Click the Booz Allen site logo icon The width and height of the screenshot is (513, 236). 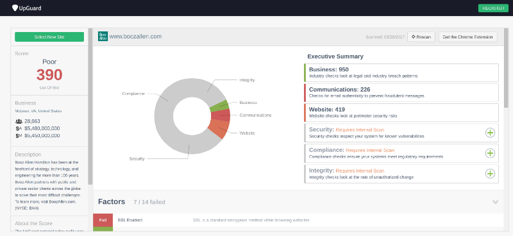click(x=103, y=37)
